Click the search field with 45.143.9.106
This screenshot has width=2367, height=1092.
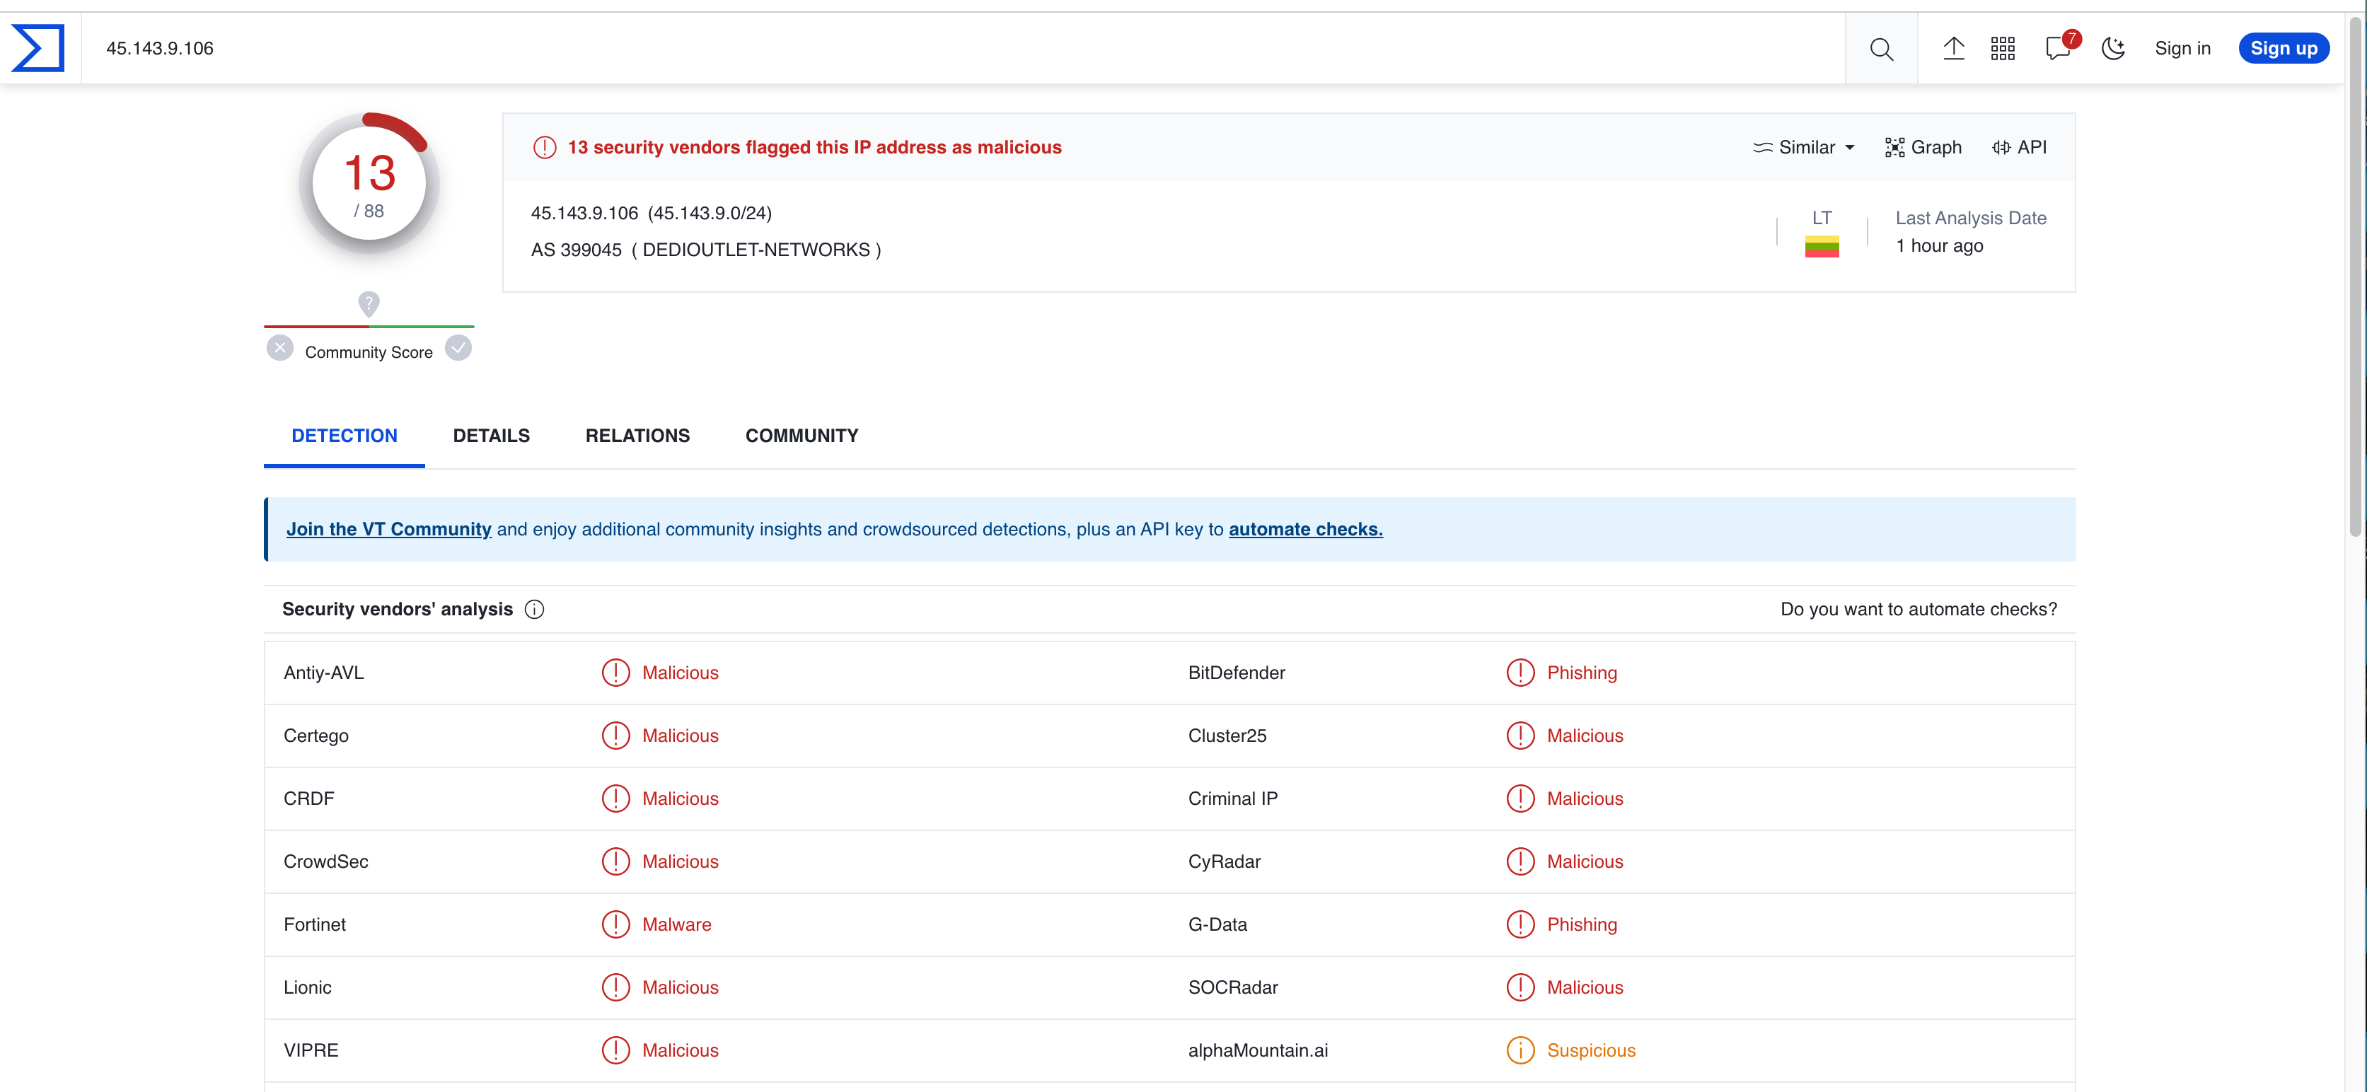point(963,49)
